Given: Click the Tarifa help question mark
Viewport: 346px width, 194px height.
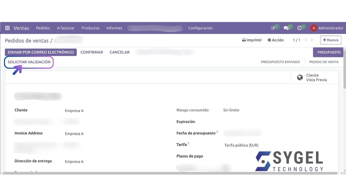Looking at the screenshot, I should point(188,144).
